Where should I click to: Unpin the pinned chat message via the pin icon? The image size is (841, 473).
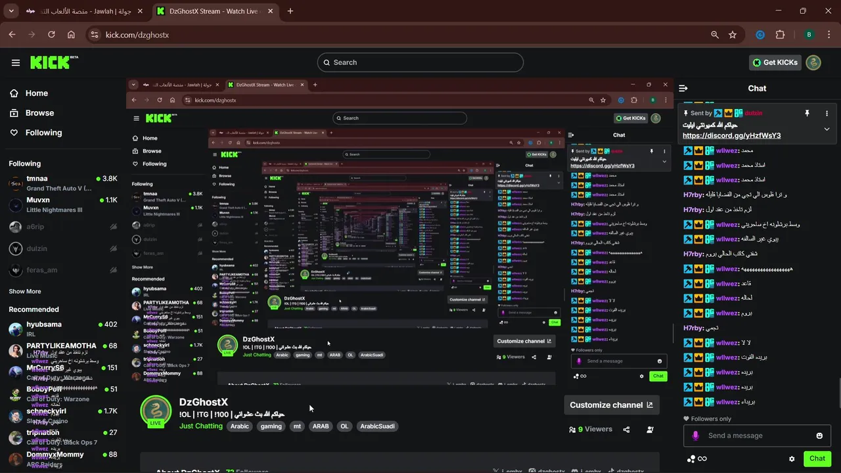(x=807, y=113)
